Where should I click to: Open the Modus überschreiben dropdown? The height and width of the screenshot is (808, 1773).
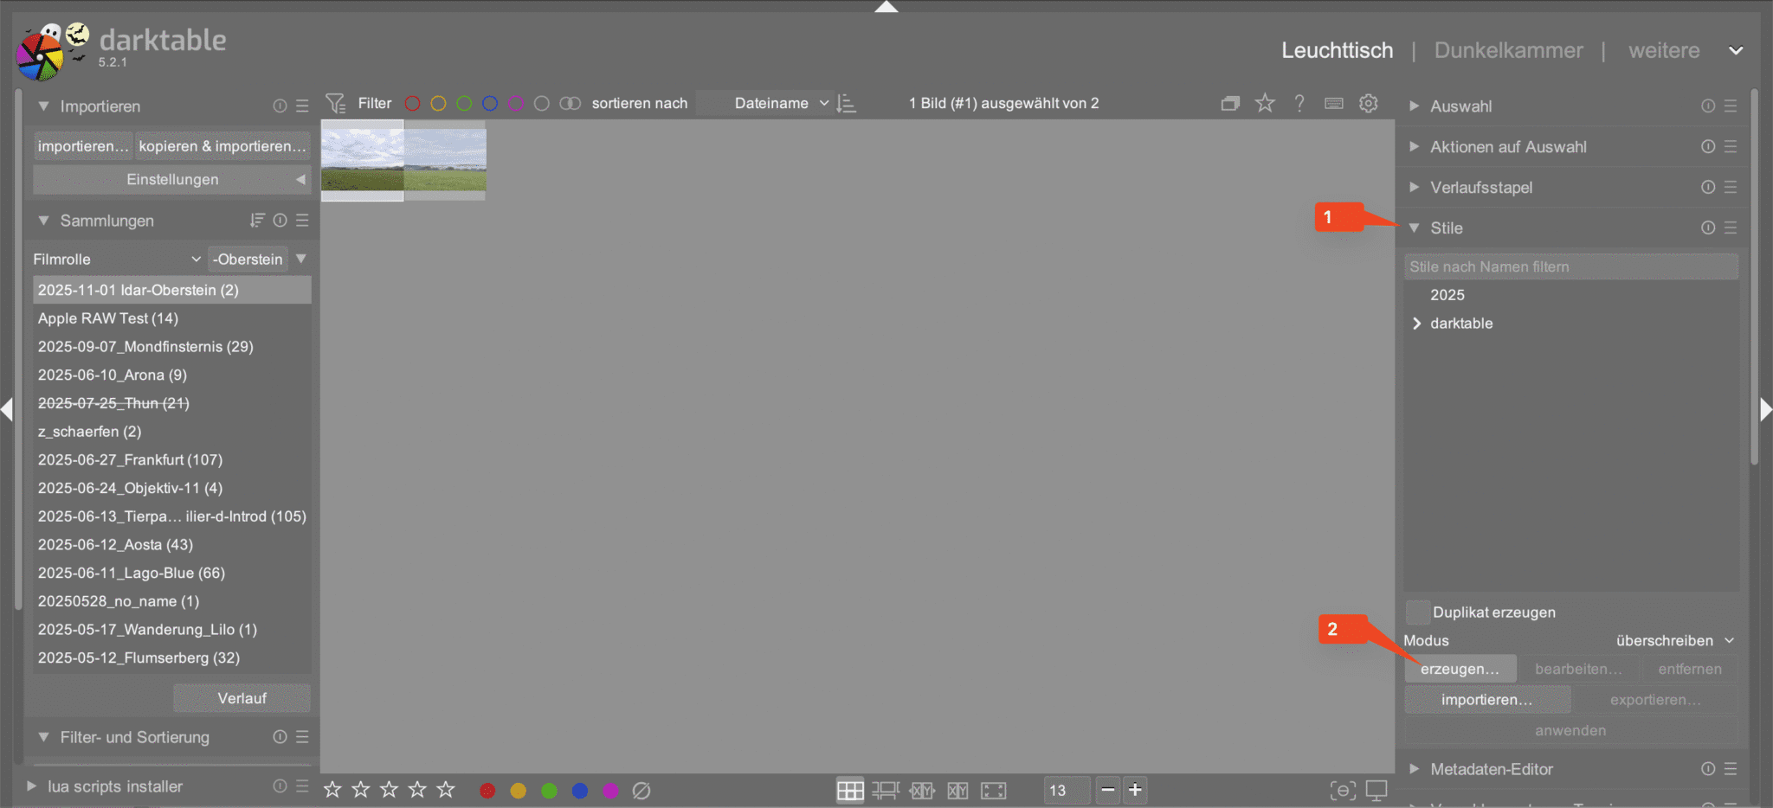pos(1674,641)
